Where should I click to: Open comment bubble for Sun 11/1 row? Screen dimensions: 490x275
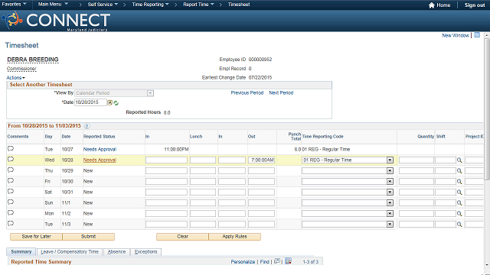click(11, 202)
